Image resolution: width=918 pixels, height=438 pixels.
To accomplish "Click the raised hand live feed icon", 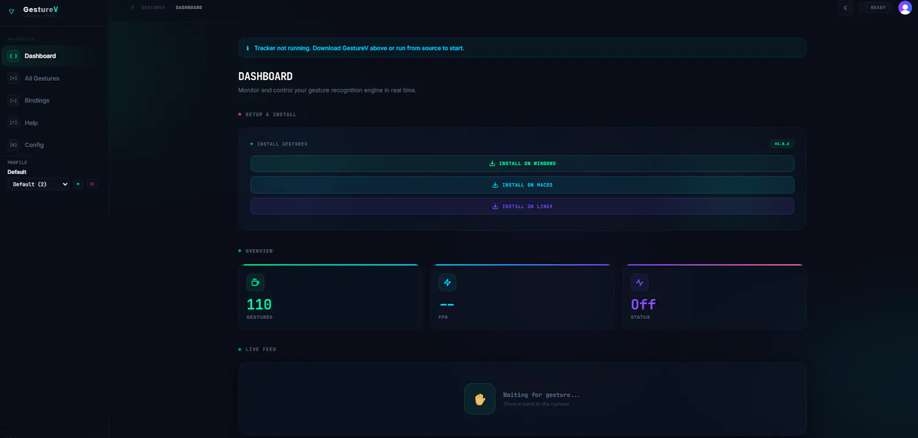I will click(x=480, y=399).
